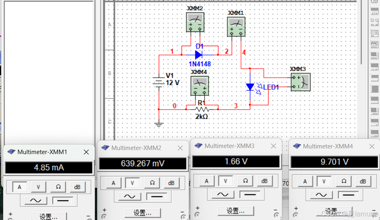Choose AC sine signal mode in XMM4

coord(321,195)
